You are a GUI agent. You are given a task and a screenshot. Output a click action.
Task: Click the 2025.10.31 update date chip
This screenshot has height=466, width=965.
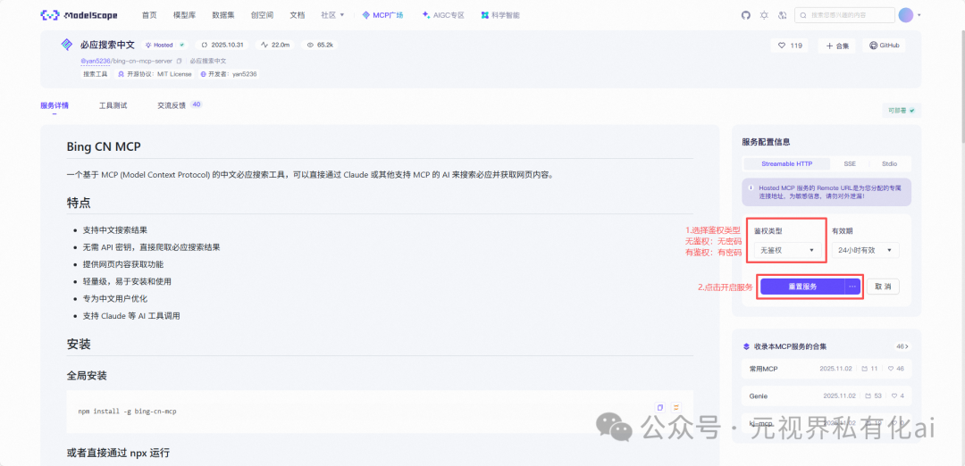coord(222,45)
